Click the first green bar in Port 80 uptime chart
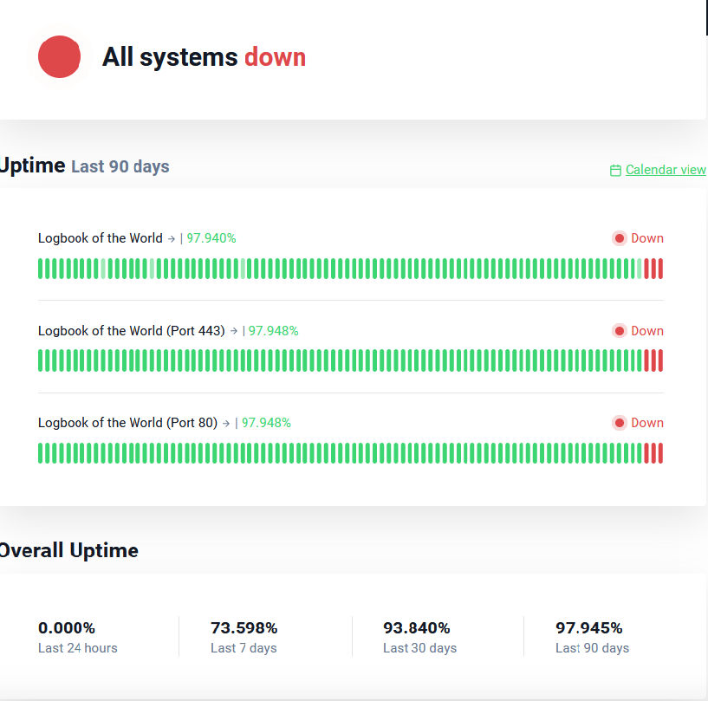 pyautogui.click(x=40, y=453)
